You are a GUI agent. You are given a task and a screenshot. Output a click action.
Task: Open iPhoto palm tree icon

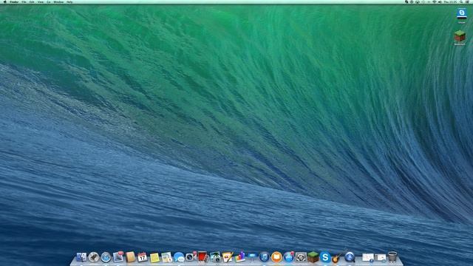(x=215, y=257)
